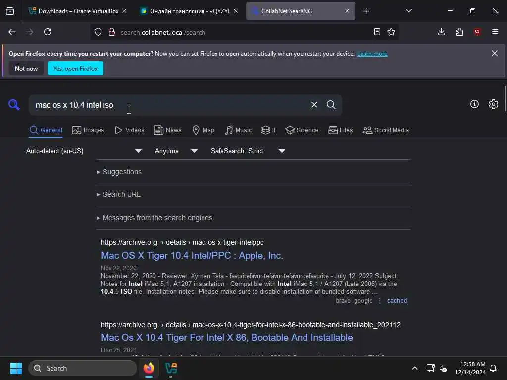
Task: Open the SafeSearch: Strict dropdown
Action: 248,151
